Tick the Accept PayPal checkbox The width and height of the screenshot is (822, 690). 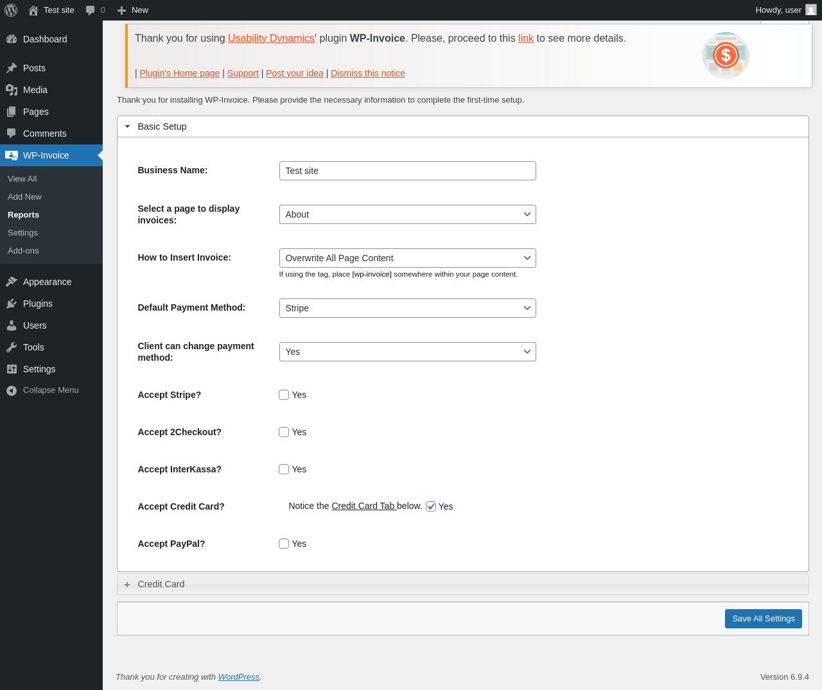284,544
